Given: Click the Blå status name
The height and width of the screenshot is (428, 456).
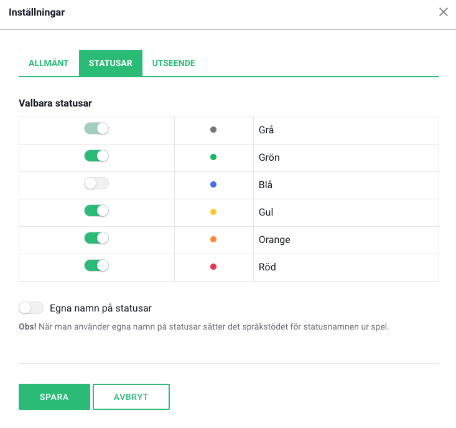Looking at the screenshot, I should [x=266, y=185].
